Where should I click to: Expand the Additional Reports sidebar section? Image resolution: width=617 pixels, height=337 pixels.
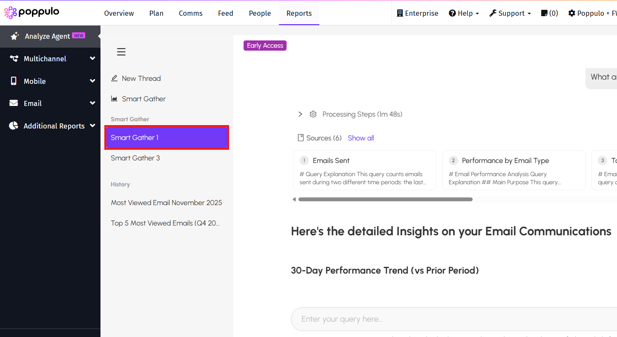pos(92,126)
